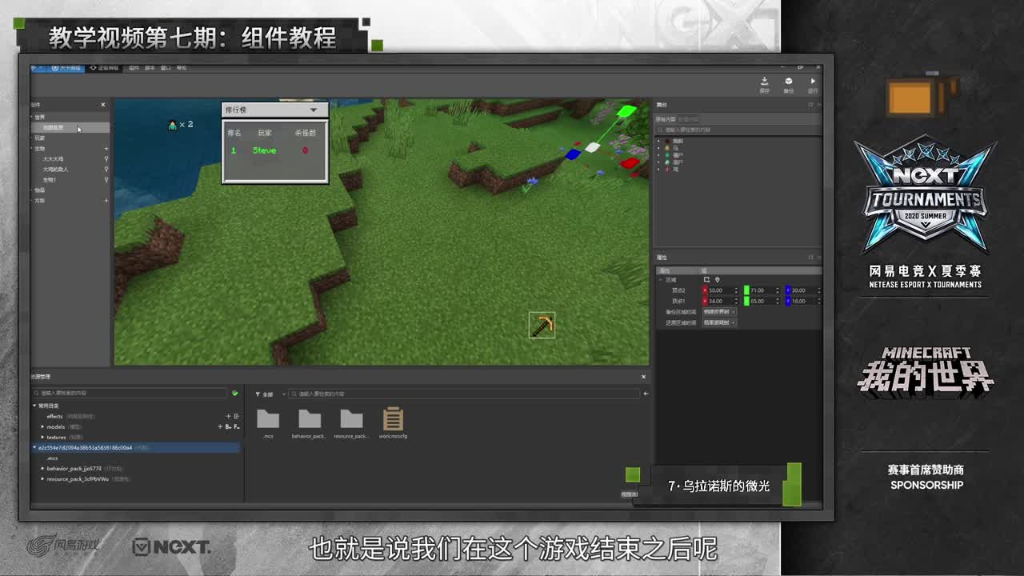
Task: Select the 鸡 entity in stage list
Action: [x=674, y=170]
